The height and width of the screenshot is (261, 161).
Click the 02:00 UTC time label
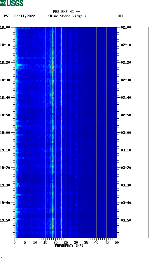pos(126,27)
